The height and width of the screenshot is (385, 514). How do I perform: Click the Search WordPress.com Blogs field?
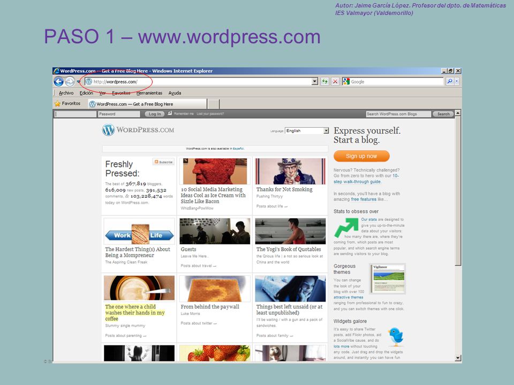(x=398, y=114)
